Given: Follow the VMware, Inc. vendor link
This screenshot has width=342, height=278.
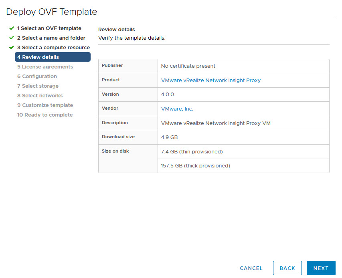Looking at the screenshot, I should (177, 109).
